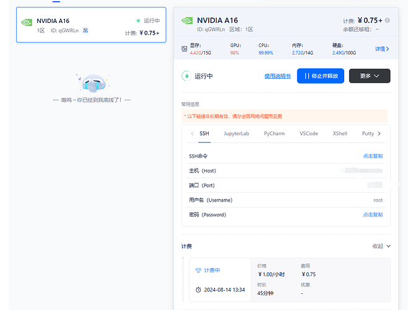Show previous tabs using left chevron before SSH
The image size is (408, 310).
pos(193,134)
